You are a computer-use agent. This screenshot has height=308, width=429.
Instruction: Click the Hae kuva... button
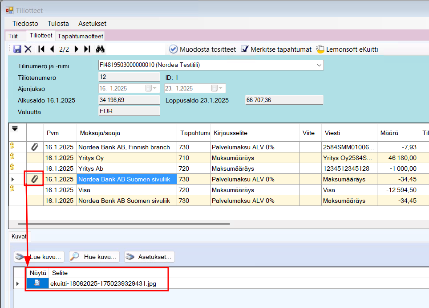pyautogui.click(x=95, y=257)
